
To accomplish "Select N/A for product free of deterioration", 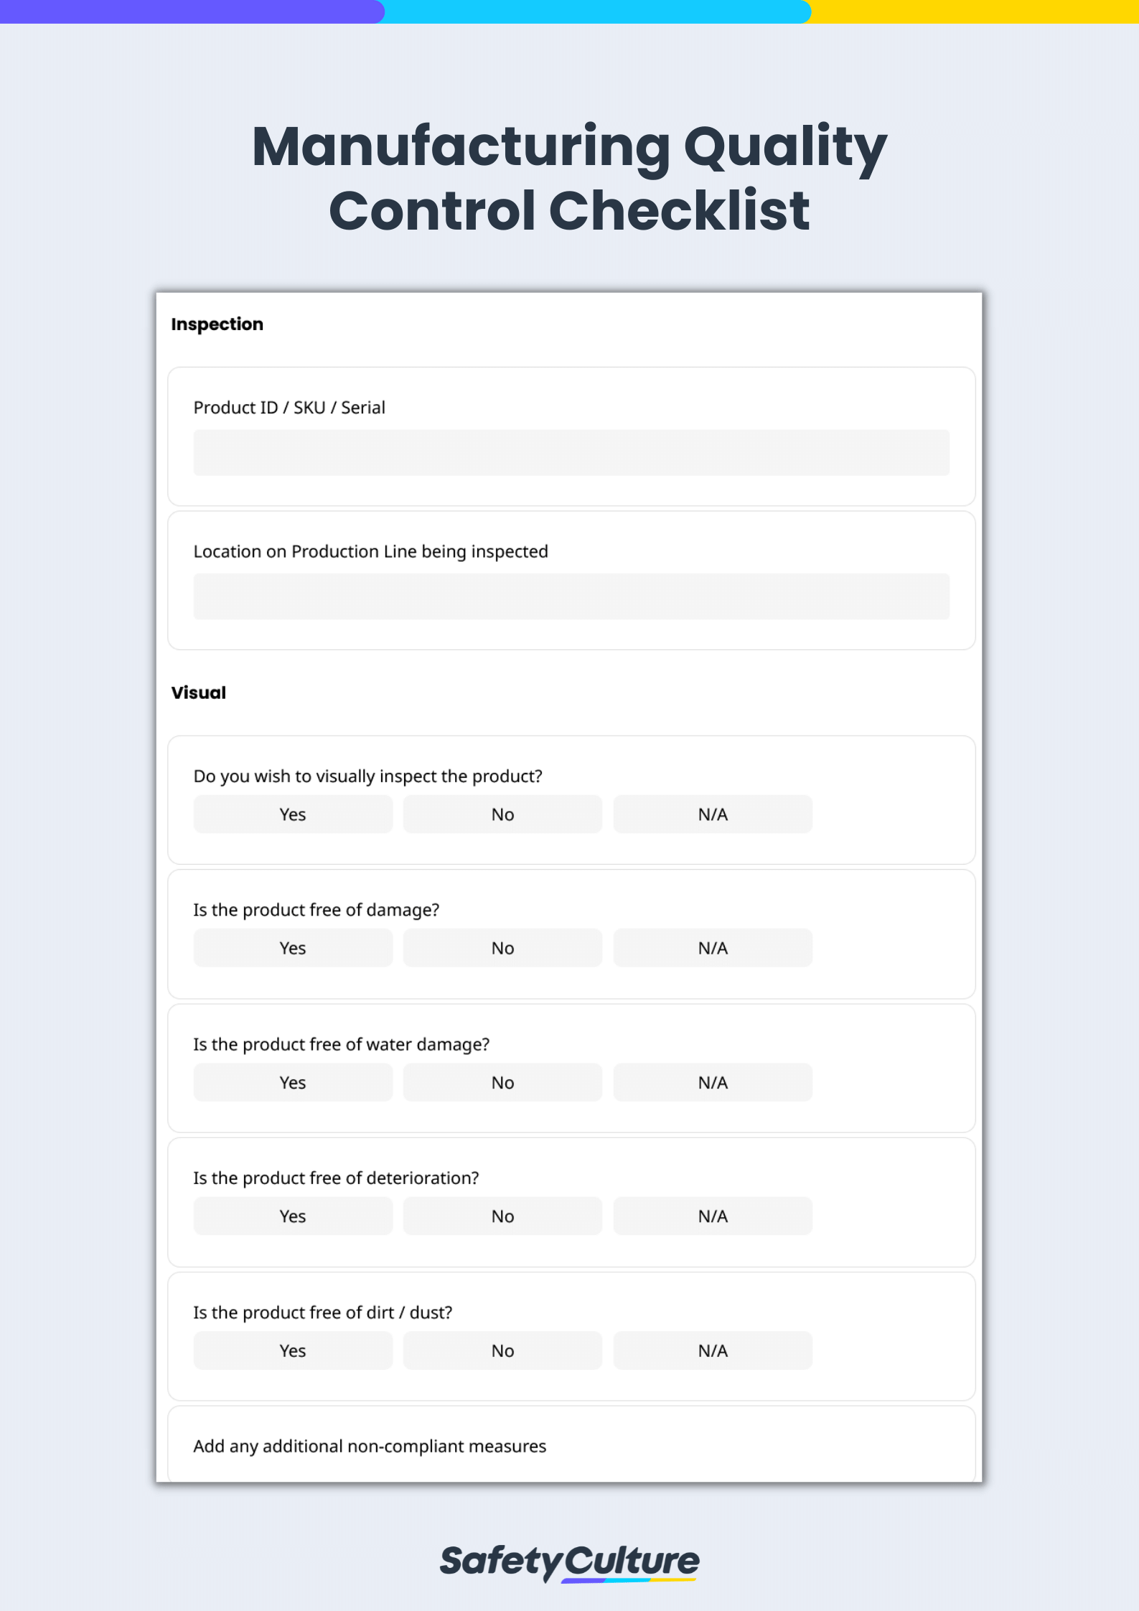I will (x=712, y=1216).
